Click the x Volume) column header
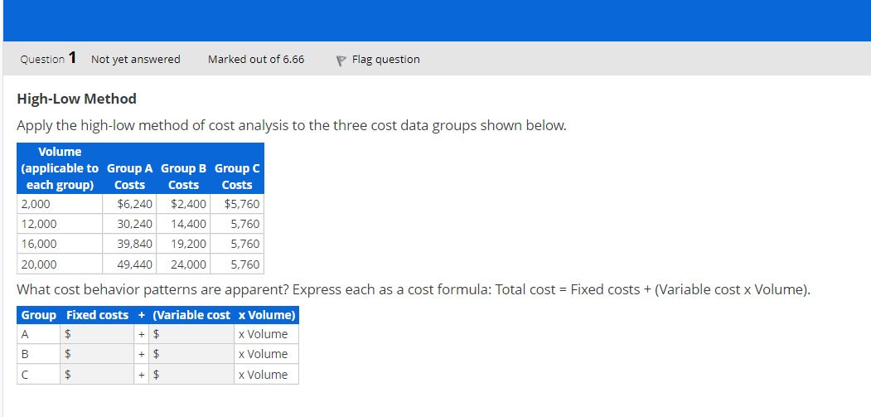 [x=267, y=315]
